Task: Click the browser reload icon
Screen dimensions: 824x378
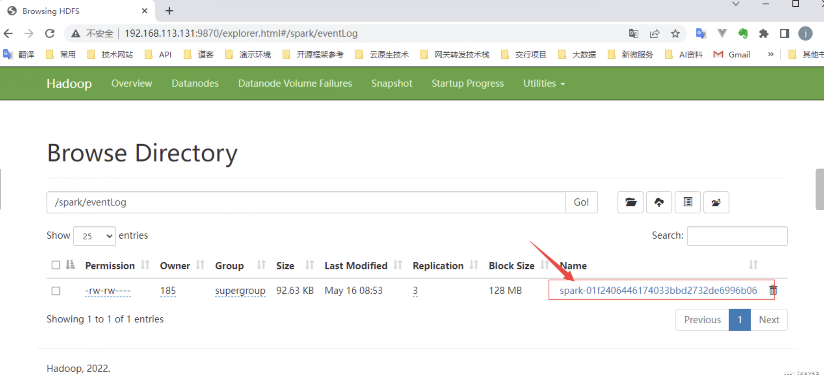Action: point(50,33)
